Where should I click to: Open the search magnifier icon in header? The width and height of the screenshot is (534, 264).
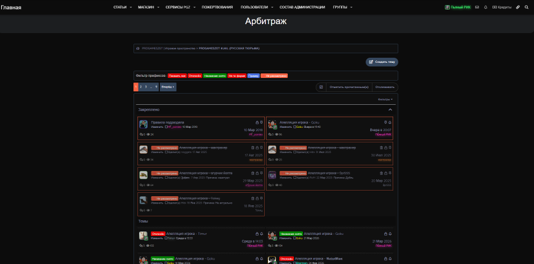[526, 7]
